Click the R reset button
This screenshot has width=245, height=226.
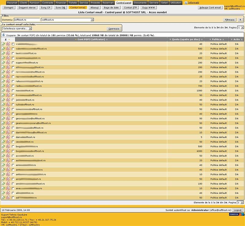240,20
